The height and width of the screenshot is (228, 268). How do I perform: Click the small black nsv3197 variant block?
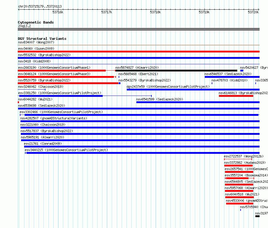[257, 216]
